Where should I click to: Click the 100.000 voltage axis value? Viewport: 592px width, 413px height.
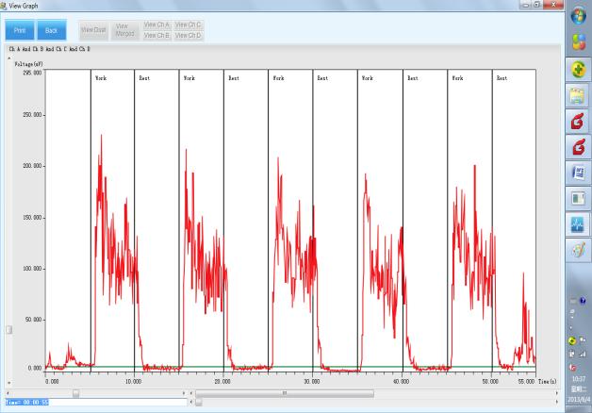pyautogui.click(x=32, y=269)
